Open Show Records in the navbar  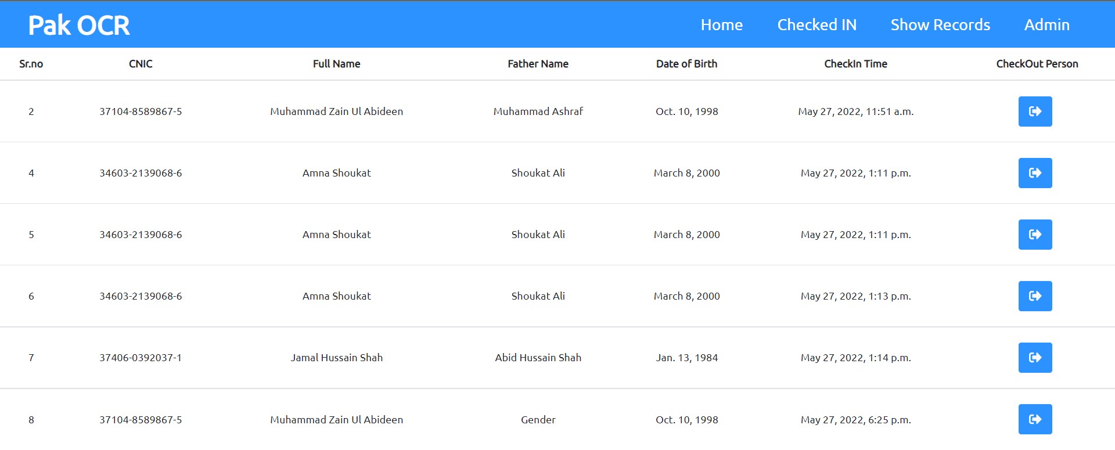(940, 25)
